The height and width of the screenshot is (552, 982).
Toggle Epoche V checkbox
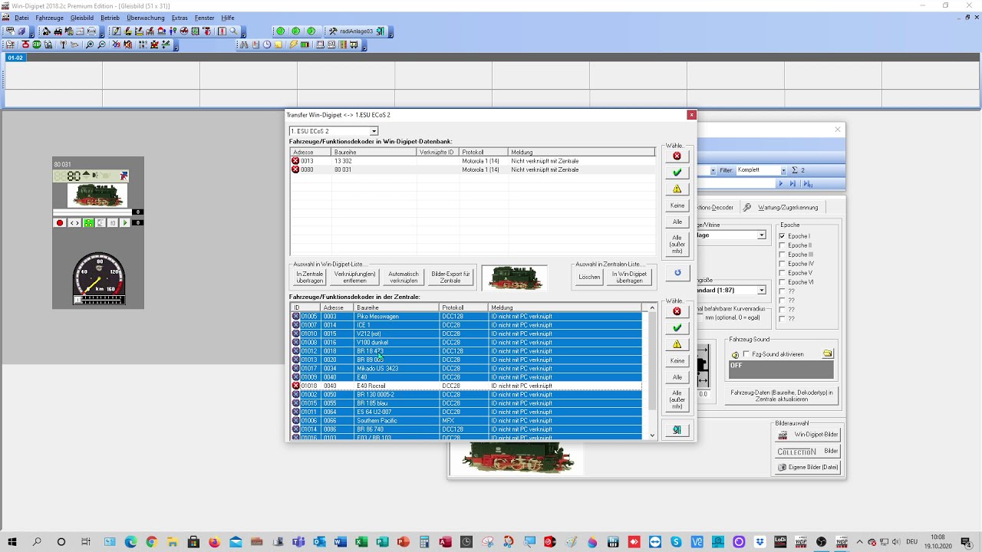tap(782, 273)
